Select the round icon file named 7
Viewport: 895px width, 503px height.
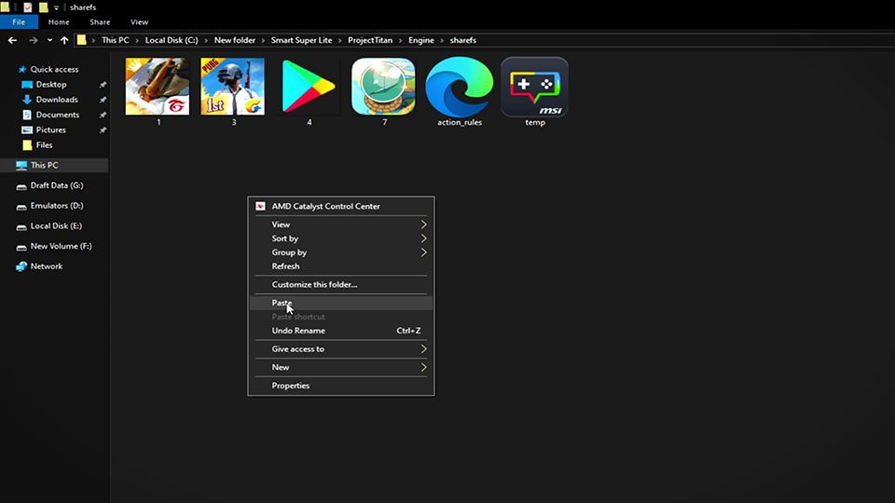[383, 91]
